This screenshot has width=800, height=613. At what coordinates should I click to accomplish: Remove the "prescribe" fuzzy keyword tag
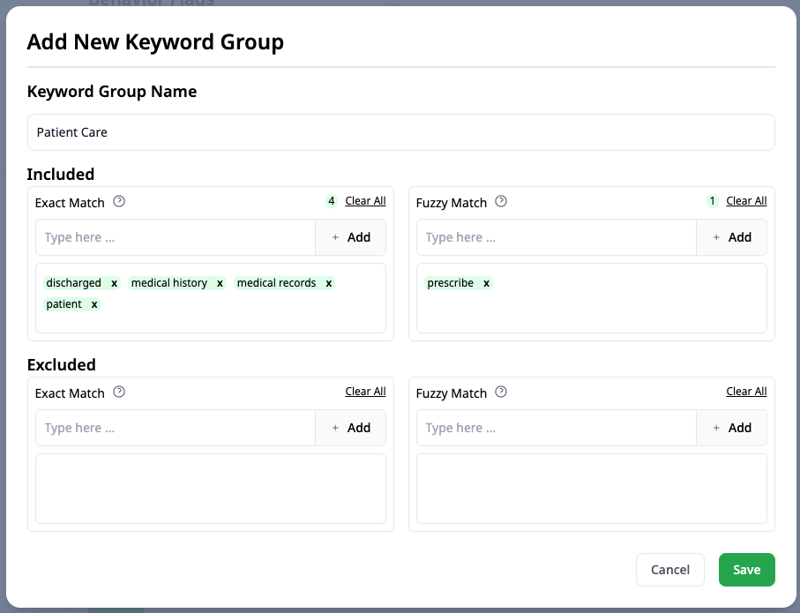point(486,284)
